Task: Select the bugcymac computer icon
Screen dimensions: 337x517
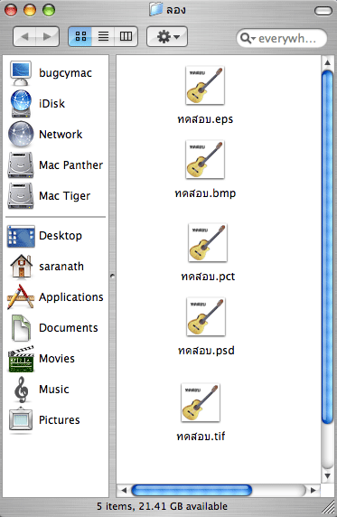Action: tap(21, 73)
